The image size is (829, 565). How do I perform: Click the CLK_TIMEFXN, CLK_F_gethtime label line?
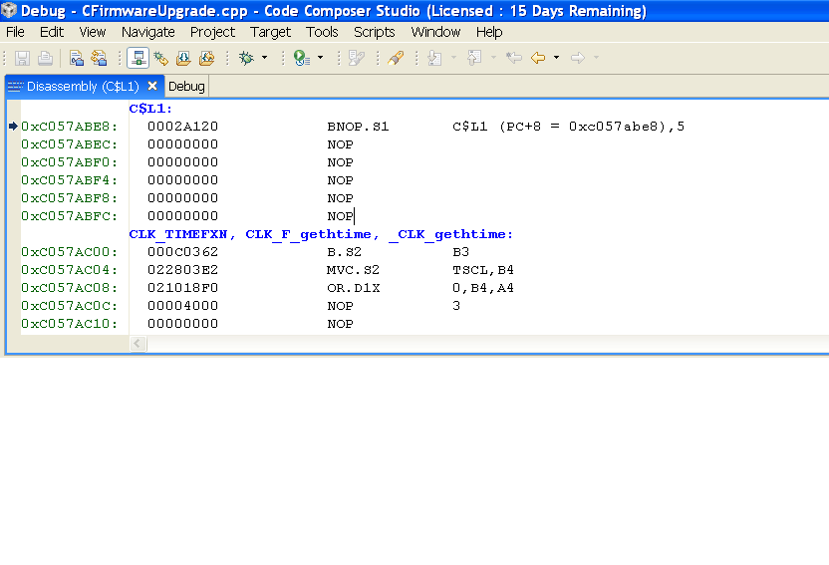321,234
